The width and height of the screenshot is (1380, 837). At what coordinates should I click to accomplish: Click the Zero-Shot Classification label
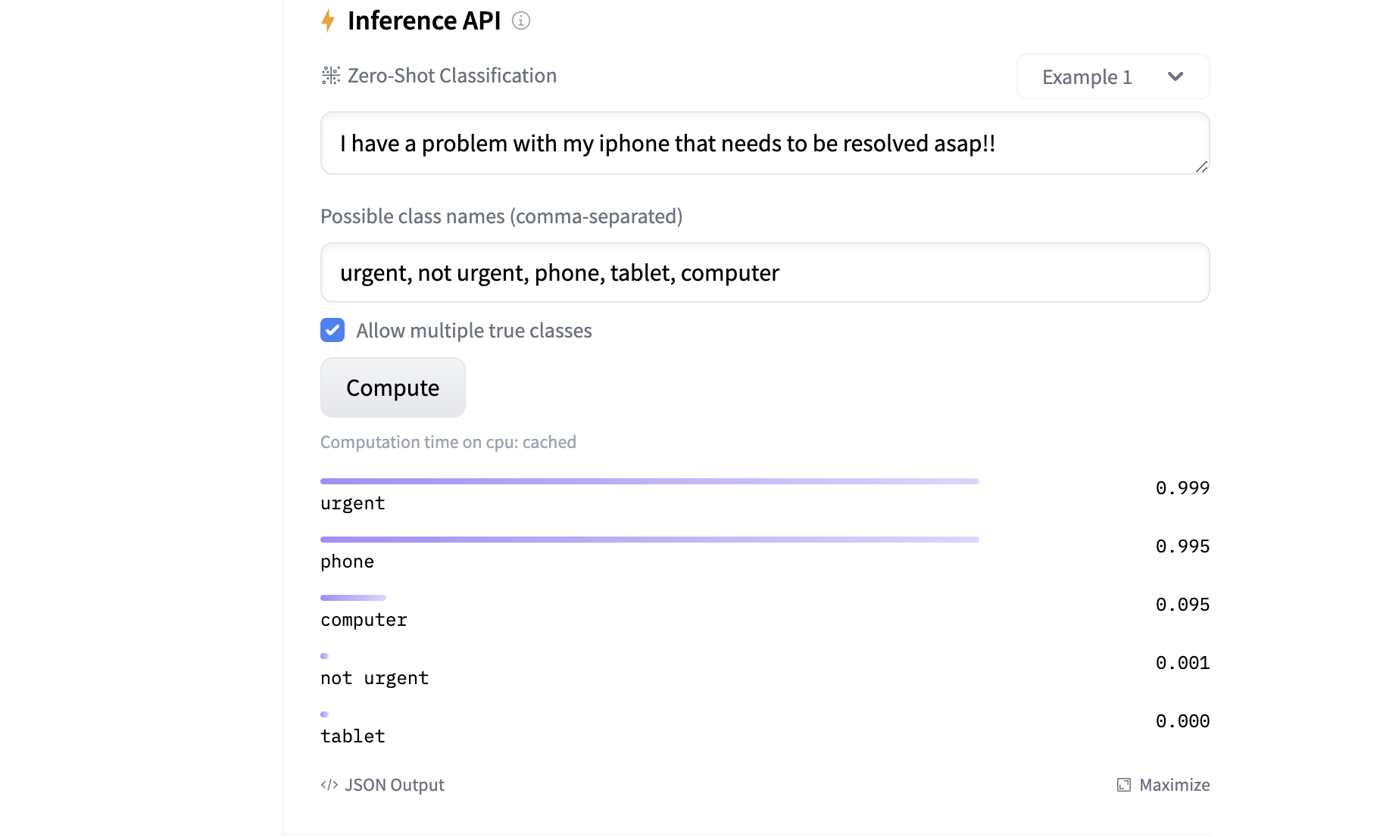pos(452,76)
